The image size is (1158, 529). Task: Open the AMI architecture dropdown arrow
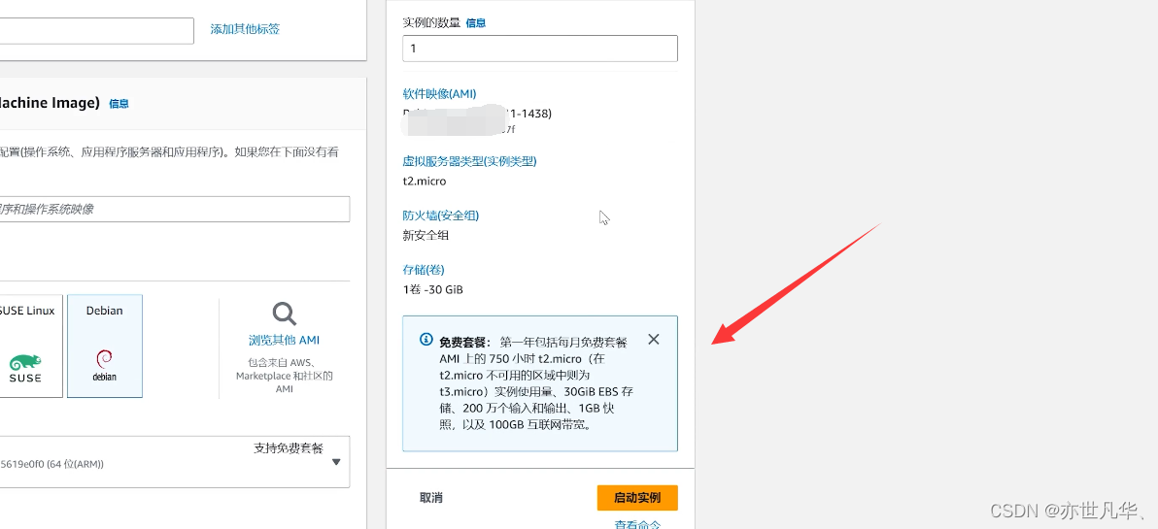pos(336,463)
